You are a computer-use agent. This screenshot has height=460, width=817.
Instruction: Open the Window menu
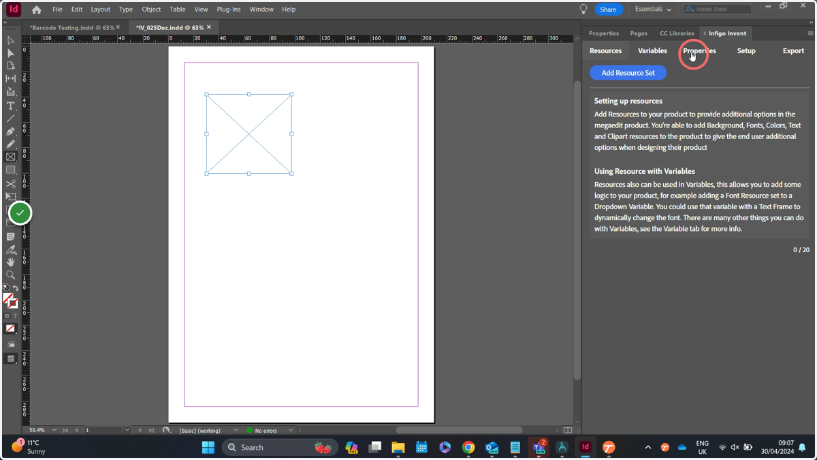point(261,10)
